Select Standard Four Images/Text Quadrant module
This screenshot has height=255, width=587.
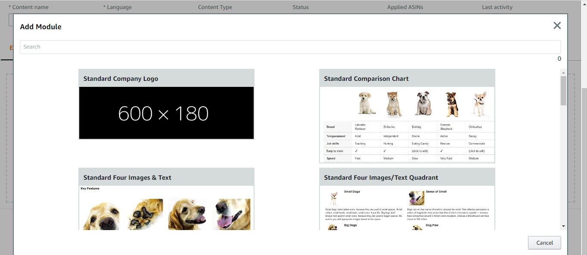point(381,178)
